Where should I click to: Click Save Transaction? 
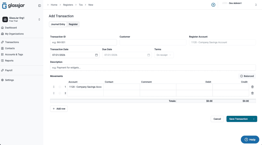point(238,119)
